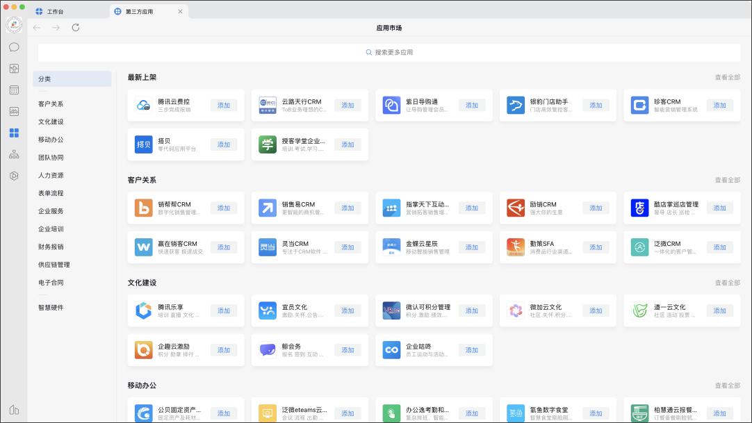Switch to the 第三方应用 tab

[142, 11]
